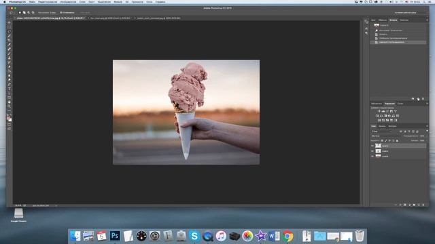Select the Rectangle shape tool
This screenshot has width=435, height=244.
click(x=9, y=98)
